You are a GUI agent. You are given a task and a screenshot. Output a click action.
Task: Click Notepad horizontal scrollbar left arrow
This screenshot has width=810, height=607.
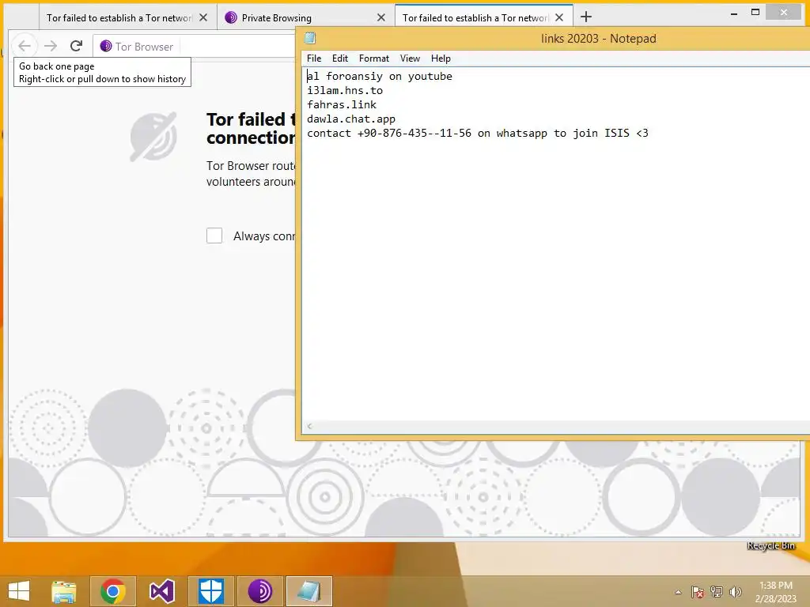(x=309, y=426)
